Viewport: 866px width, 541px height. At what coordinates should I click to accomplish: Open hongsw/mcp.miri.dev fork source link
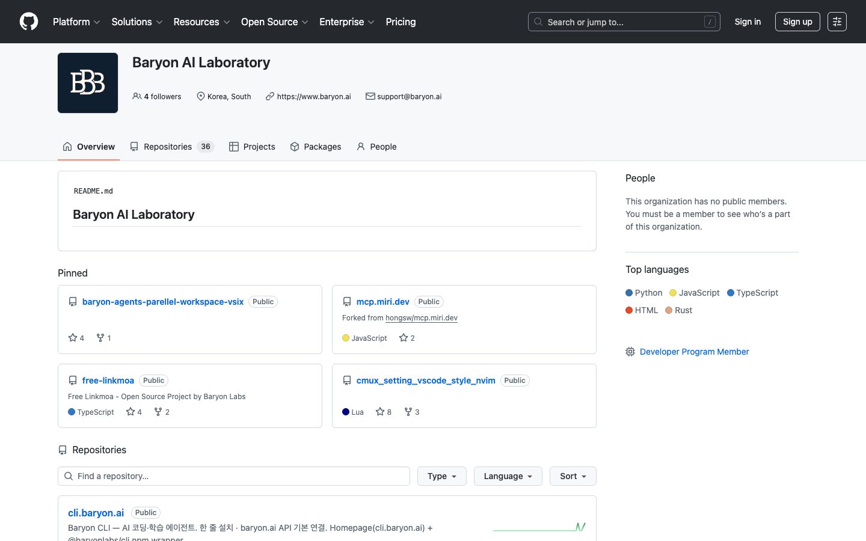[422, 318]
